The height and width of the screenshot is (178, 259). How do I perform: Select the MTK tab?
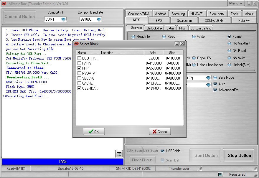point(137,20)
